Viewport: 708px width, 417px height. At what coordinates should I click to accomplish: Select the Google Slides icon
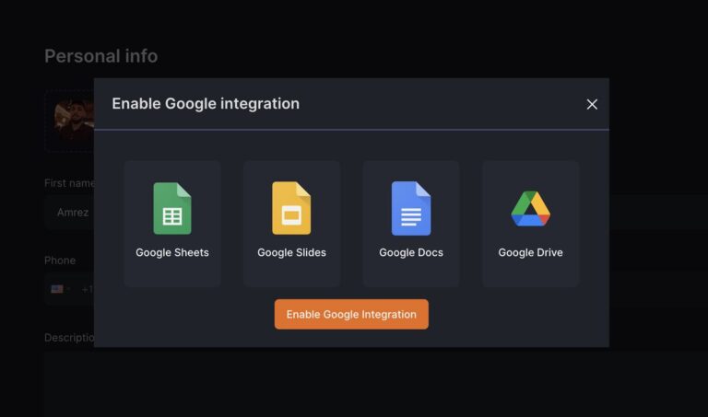291,208
